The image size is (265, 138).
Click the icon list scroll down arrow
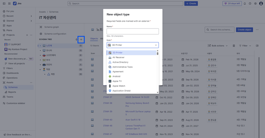pos(158,92)
